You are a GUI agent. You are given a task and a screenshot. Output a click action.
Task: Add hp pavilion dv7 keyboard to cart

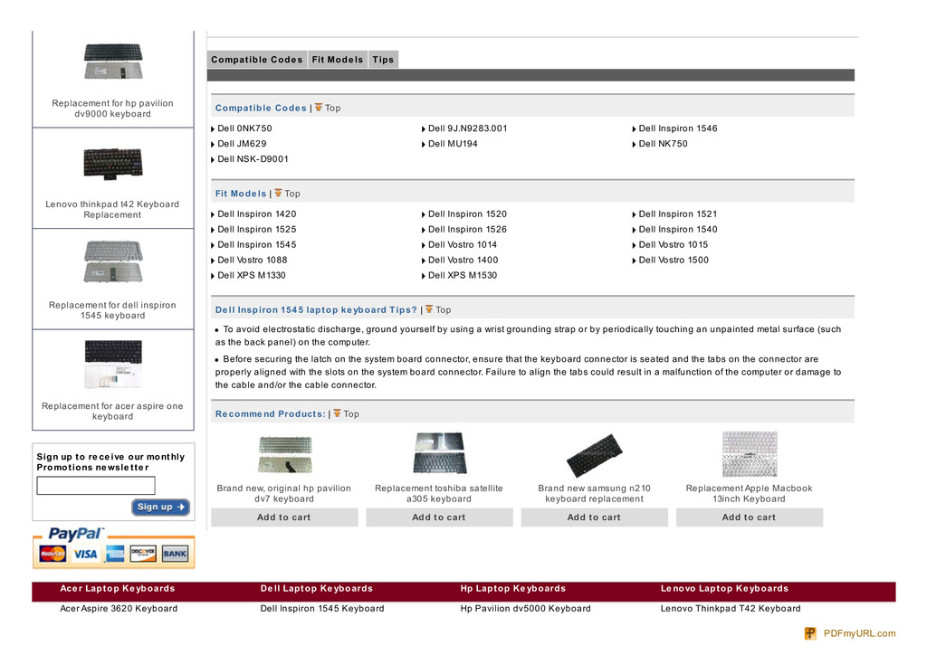(x=284, y=517)
